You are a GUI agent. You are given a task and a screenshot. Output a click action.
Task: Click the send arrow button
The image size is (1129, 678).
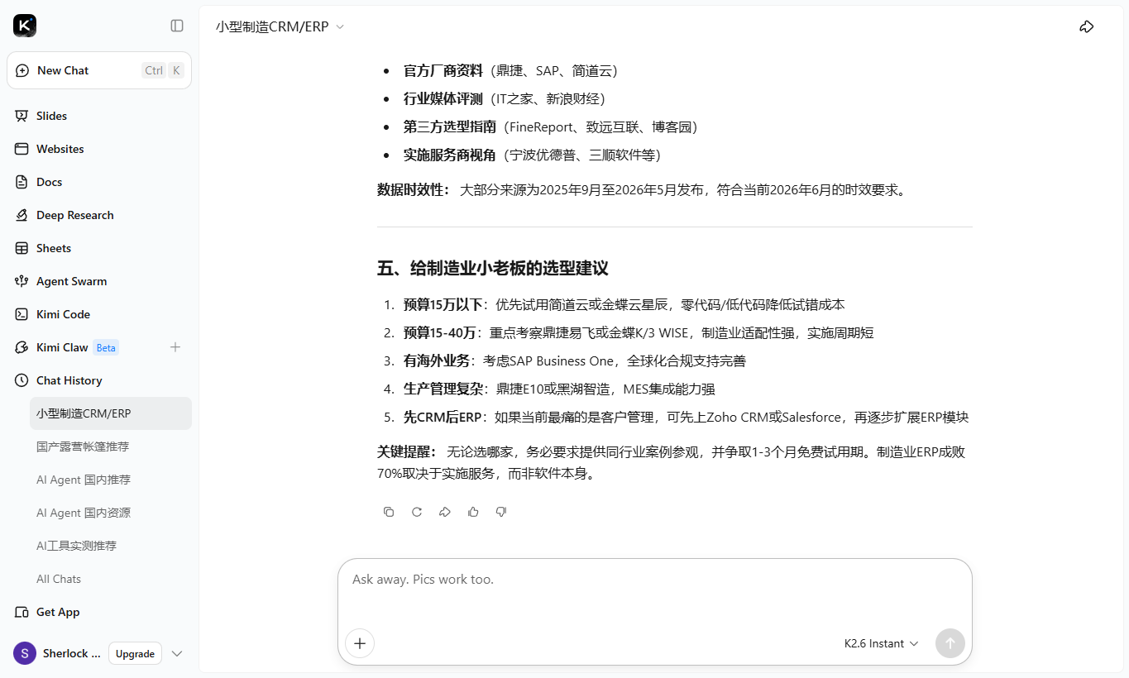(x=950, y=643)
